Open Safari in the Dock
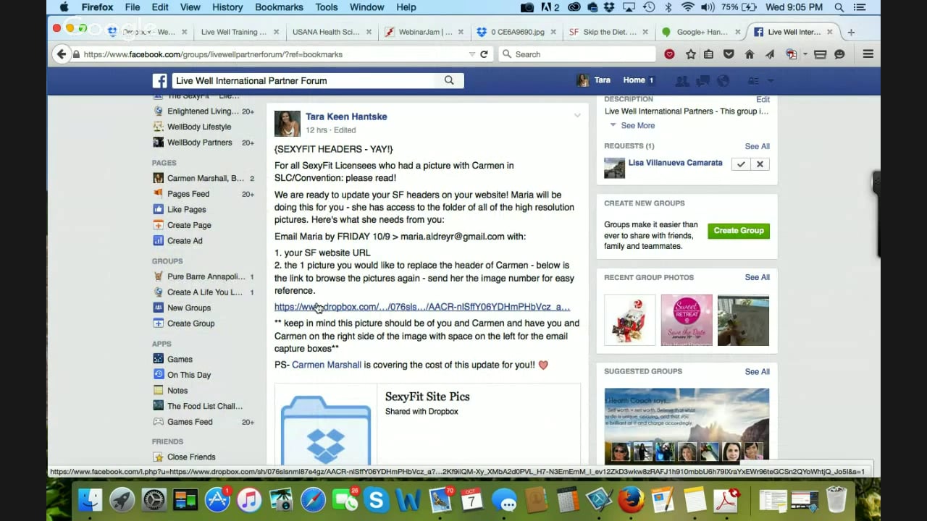927x521 pixels. point(313,500)
